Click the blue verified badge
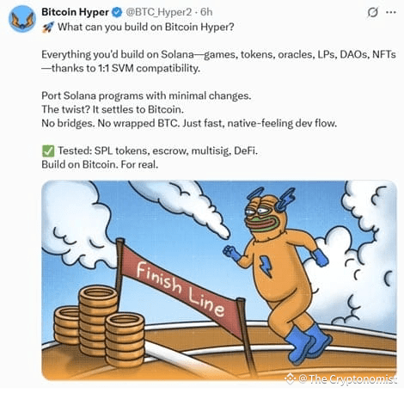404x393 pixels. point(117,12)
